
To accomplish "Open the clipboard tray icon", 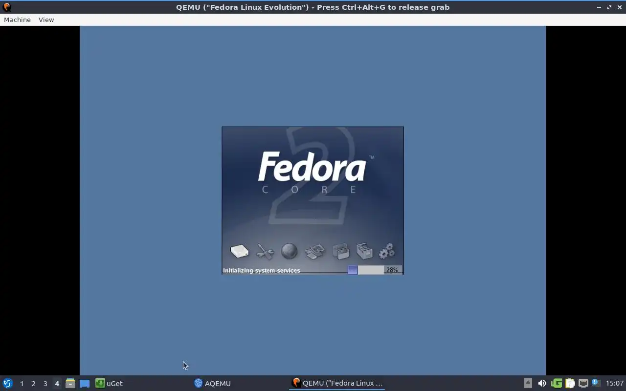I will pyautogui.click(x=570, y=383).
